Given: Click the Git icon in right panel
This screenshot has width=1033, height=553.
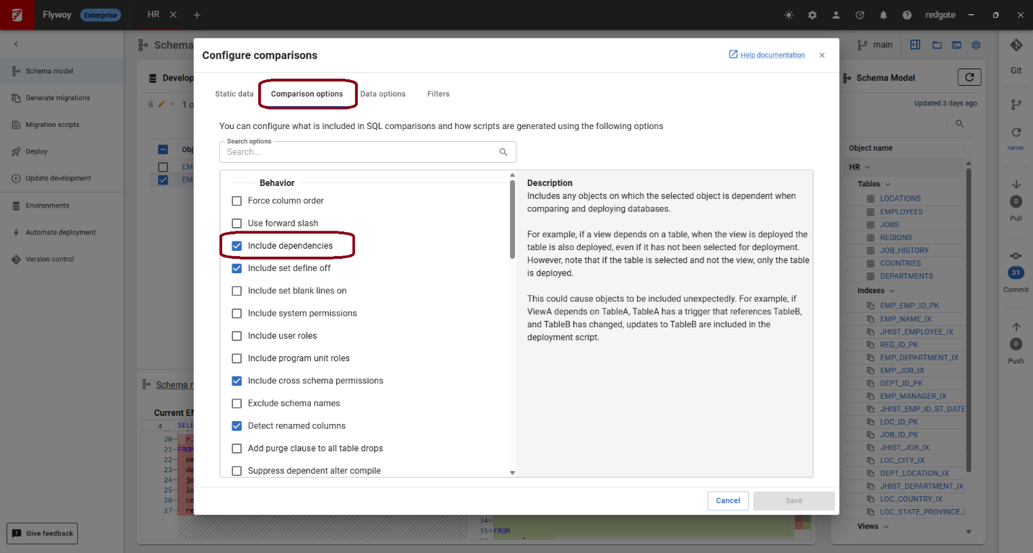Looking at the screenshot, I should click(1016, 45).
